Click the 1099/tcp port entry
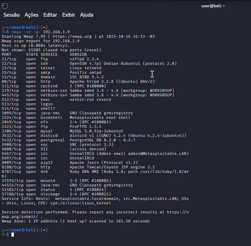This screenshot has width=251, height=246. [x=11, y=113]
